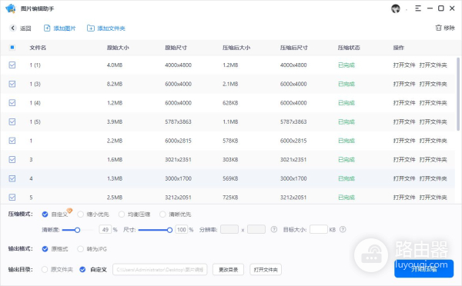462x286 pixels.
Task: Click the 5787x3863 original dimension cell
Action: (178, 121)
